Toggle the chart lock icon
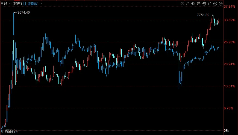Screen dimensions: 238x135 click(210, 4)
